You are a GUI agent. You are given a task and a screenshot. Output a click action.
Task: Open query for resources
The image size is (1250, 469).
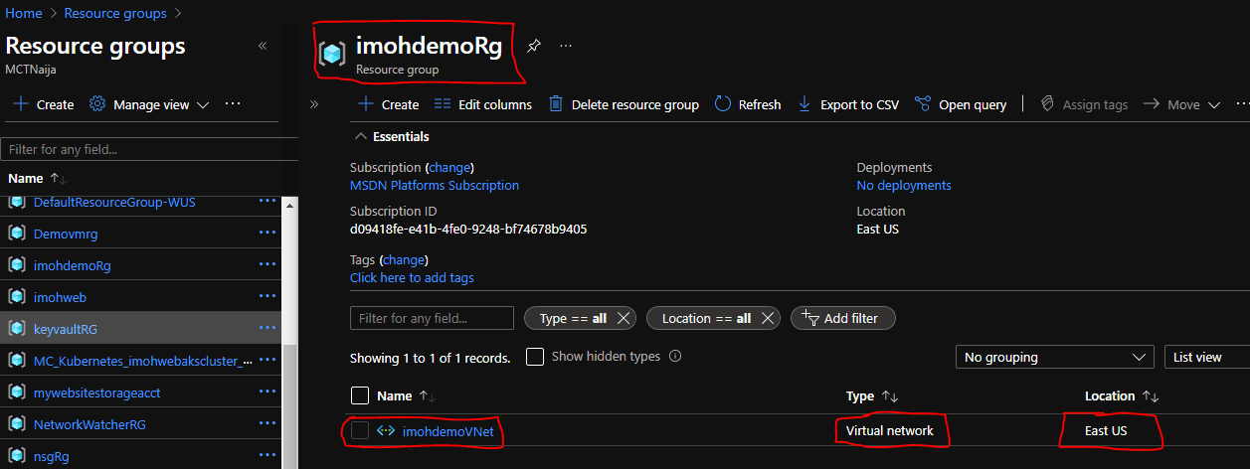pos(961,104)
